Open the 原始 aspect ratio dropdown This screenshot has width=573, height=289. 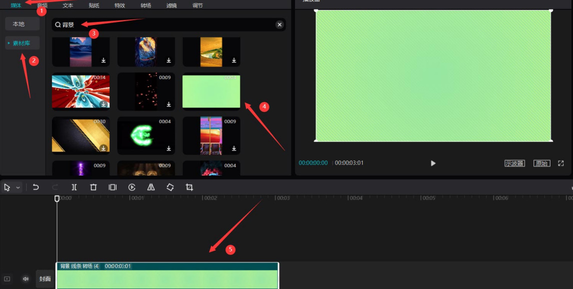541,163
